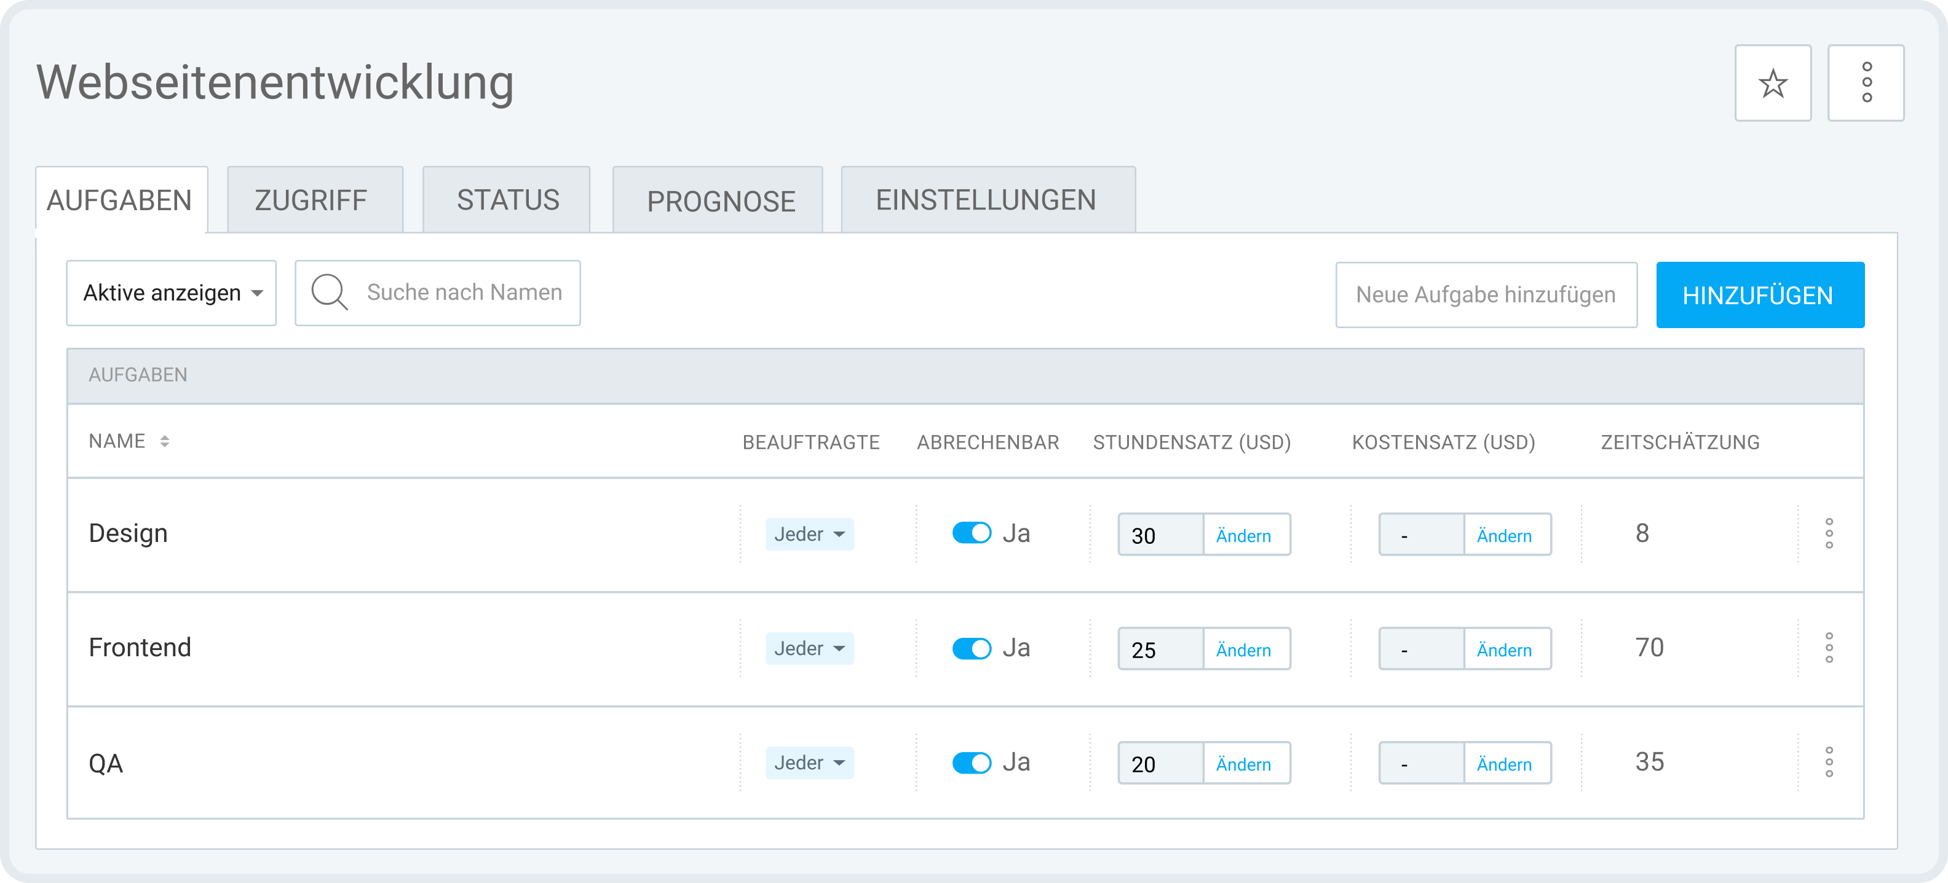Sort tasks by clicking the NAME sort arrows
Viewport: 1948px width, 883px height.
[165, 441]
